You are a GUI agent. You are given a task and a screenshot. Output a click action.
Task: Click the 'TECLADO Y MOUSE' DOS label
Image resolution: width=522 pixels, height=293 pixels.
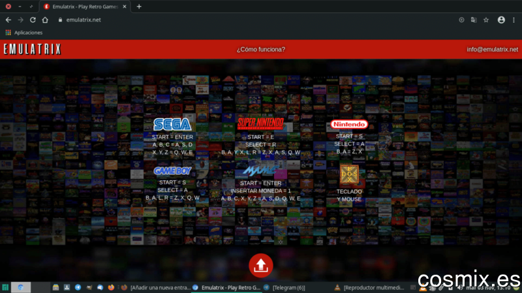(x=349, y=196)
